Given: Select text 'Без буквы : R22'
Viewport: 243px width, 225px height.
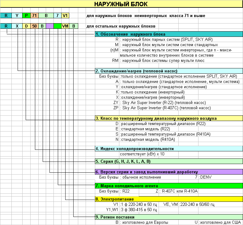Looking at the screenshot, I should [114, 191].
